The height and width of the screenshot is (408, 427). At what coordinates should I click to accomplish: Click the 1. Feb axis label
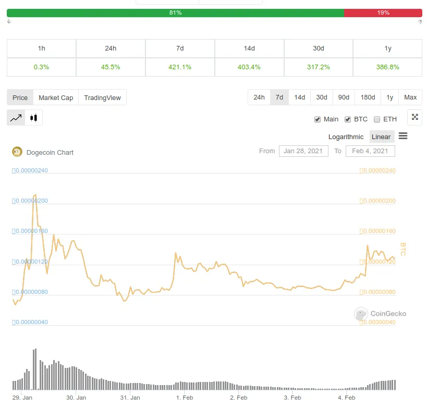(x=185, y=398)
